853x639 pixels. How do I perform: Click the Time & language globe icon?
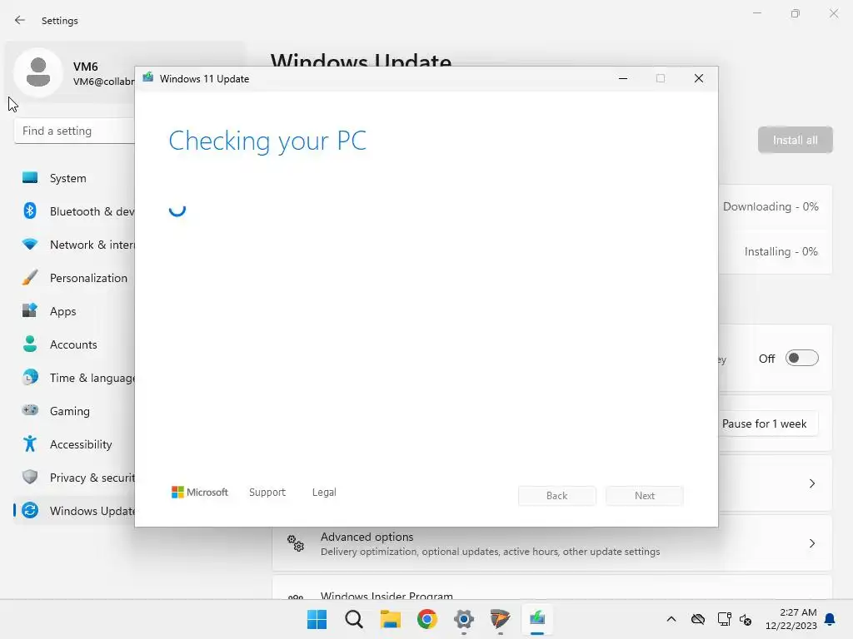pyautogui.click(x=30, y=377)
